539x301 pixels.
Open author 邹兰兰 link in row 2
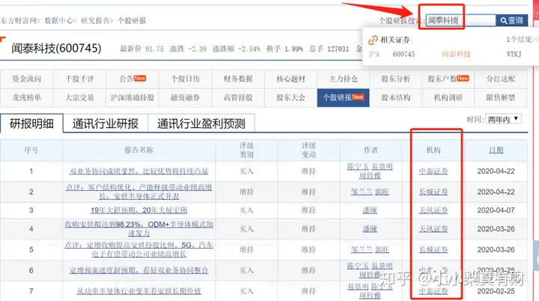tap(362, 192)
